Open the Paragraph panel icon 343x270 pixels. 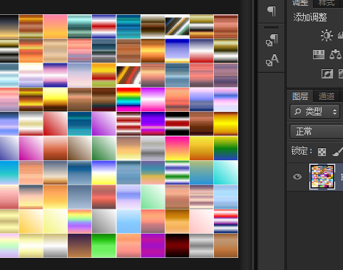pyautogui.click(x=272, y=11)
